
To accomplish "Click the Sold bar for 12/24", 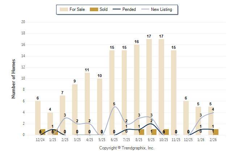I will click(43, 132).
